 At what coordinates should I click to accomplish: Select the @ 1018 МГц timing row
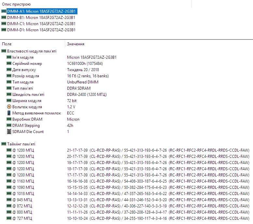pyautogui.click(x=128, y=194)
